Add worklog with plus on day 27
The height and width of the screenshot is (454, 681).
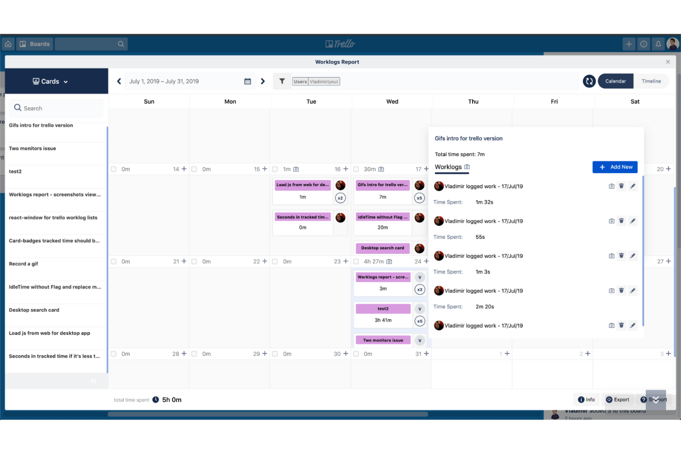pyautogui.click(x=669, y=261)
